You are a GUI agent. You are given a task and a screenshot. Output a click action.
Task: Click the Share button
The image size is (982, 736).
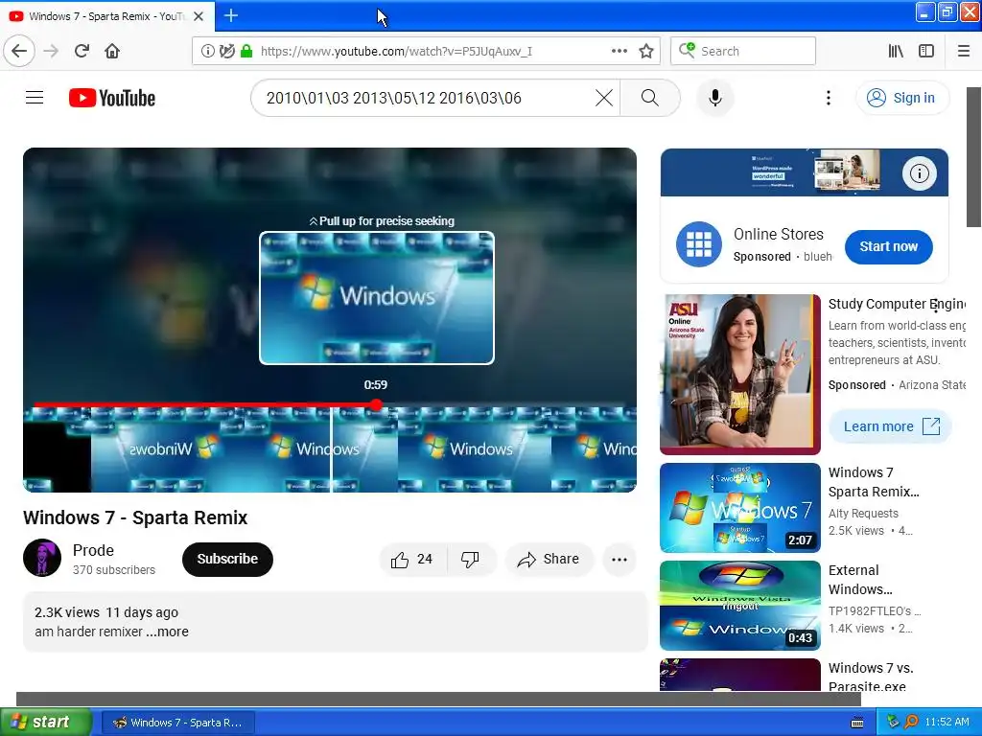pyautogui.click(x=548, y=559)
